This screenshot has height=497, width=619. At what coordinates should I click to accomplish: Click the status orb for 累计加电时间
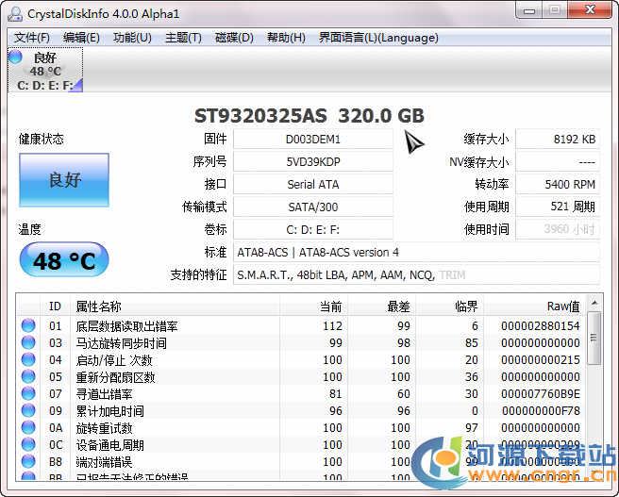[x=28, y=411]
